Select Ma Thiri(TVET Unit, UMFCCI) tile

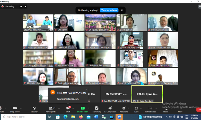[116, 94]
